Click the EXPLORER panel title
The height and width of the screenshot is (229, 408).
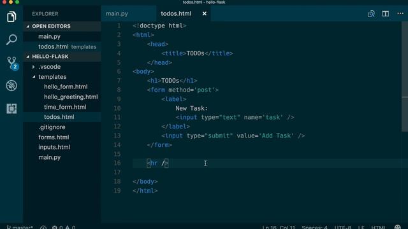pyautogui.click(x=45, y=14)
